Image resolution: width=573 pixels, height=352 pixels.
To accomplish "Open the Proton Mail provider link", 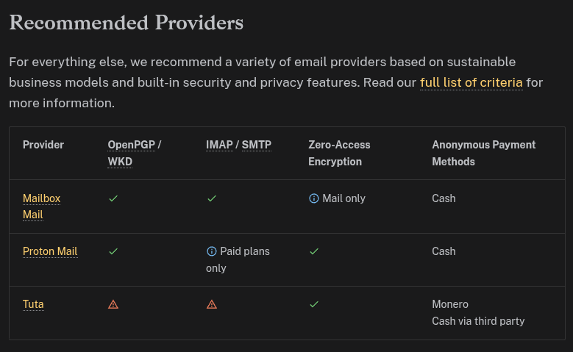I will pos(50,251).
